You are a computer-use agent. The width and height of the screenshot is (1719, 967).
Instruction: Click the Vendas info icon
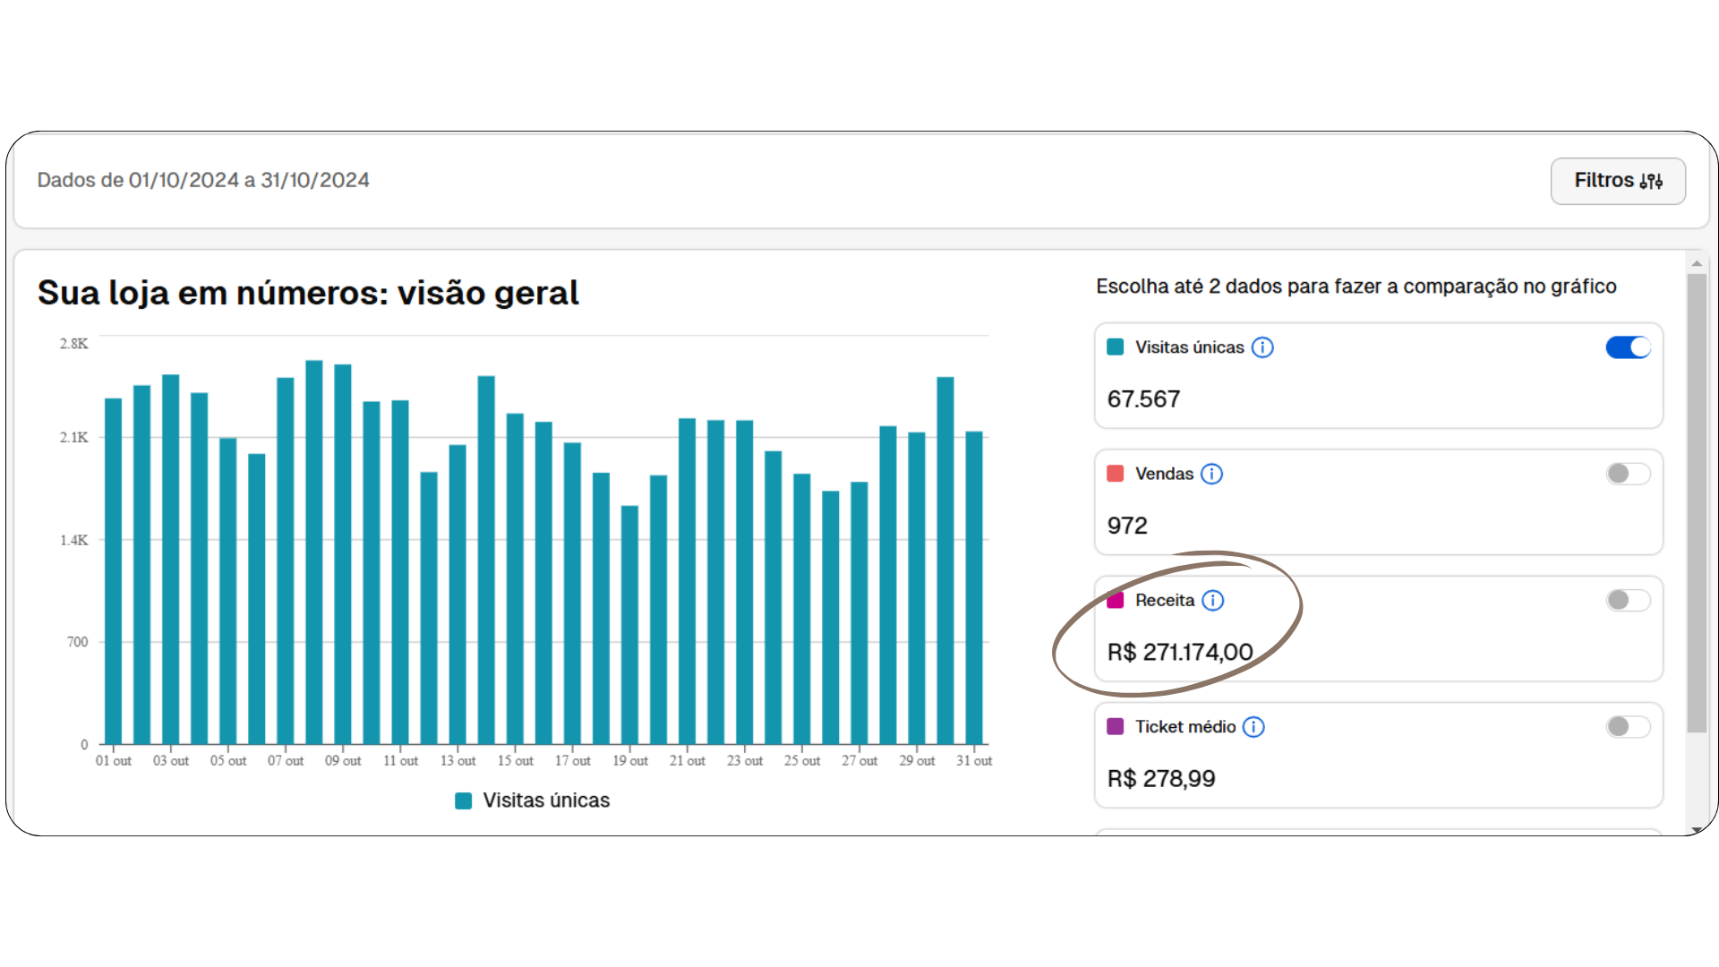point(1211,474)
